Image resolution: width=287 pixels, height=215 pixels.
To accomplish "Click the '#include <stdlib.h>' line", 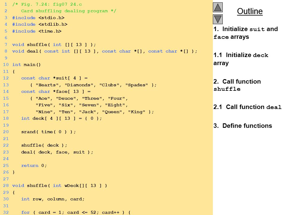I will pos(40,24).
